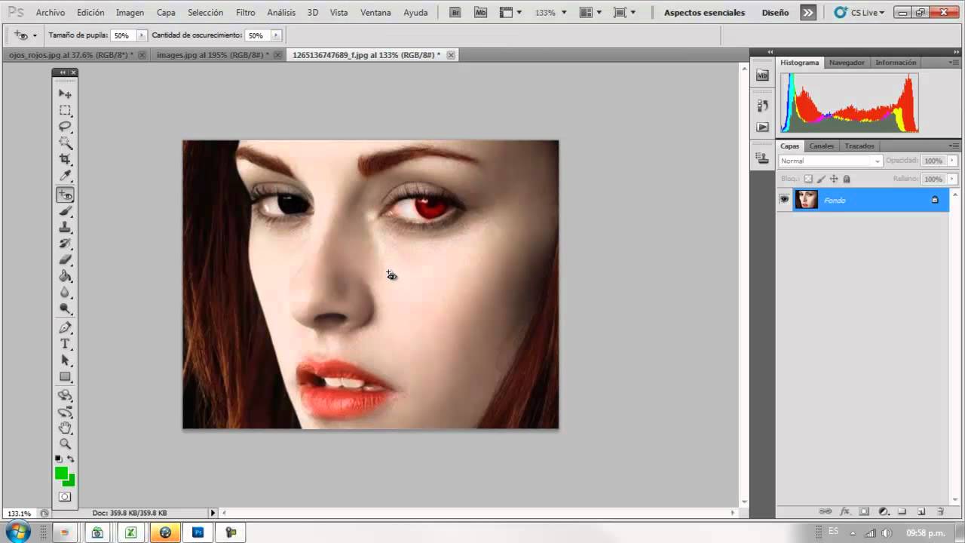Click the Aspectos esenciales workspace button
Screen dimensions: 965x543
click(704, 12)
